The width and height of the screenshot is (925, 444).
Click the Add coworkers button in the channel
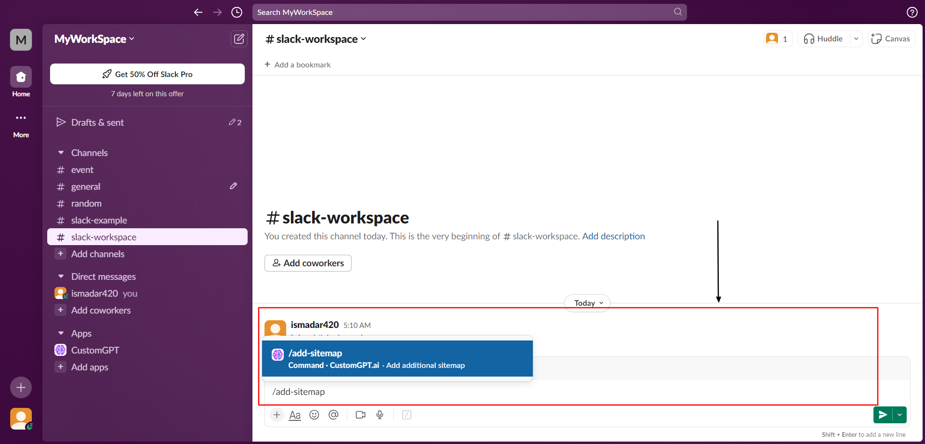point(308,263)
